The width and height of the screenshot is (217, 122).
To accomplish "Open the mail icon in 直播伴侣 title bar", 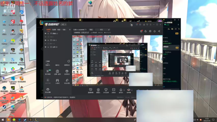I will (137, 24).
